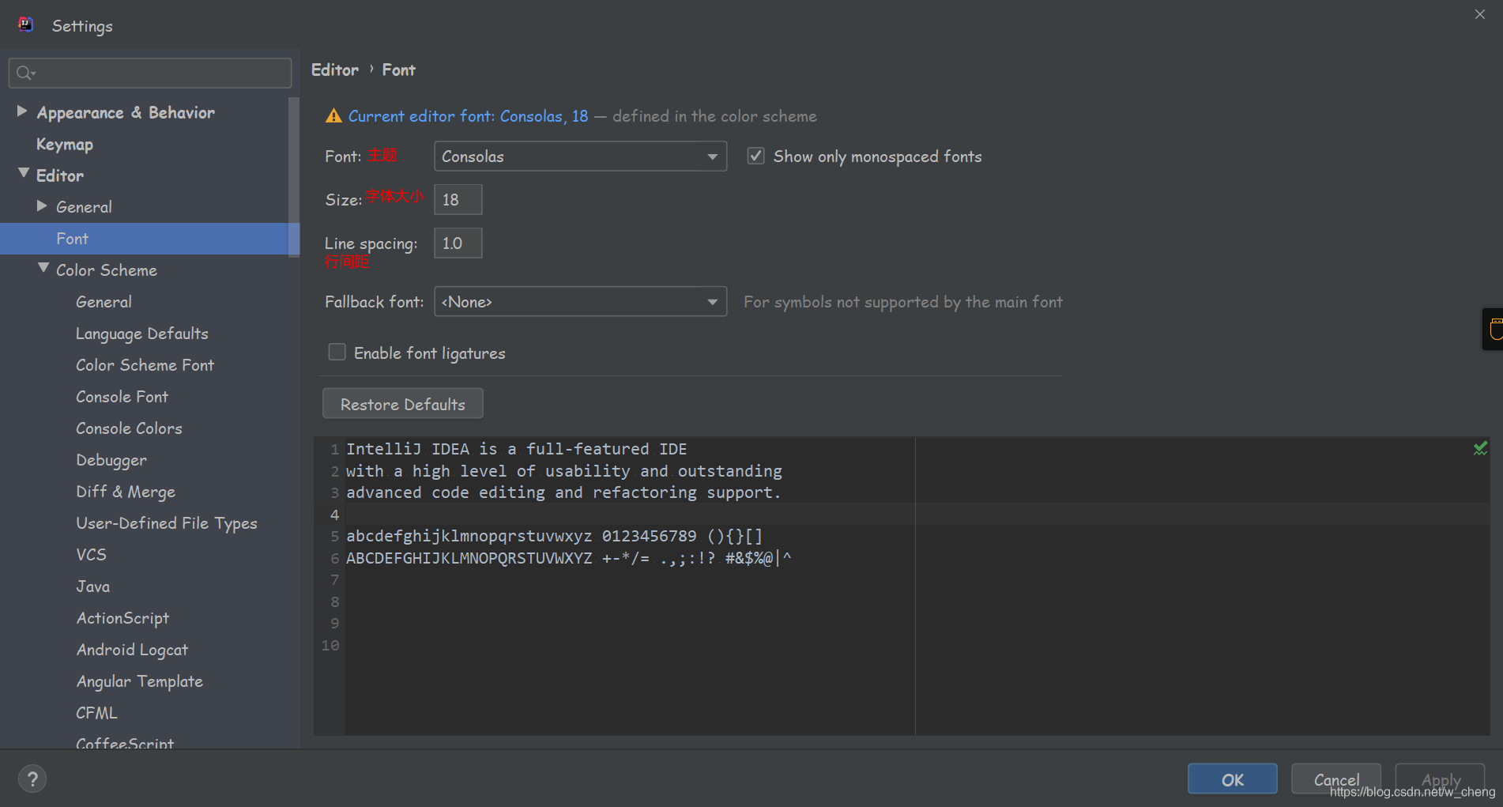Click the uppercase alphabet preview line
Screen dimensions: 1503x807
[568, 558]
